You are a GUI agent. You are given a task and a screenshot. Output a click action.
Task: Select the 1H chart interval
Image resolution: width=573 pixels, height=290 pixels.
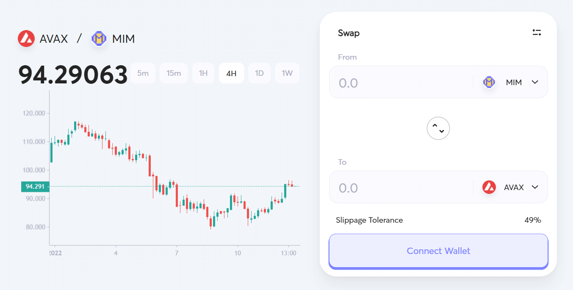pyautogui.click(x=203, y=73)
